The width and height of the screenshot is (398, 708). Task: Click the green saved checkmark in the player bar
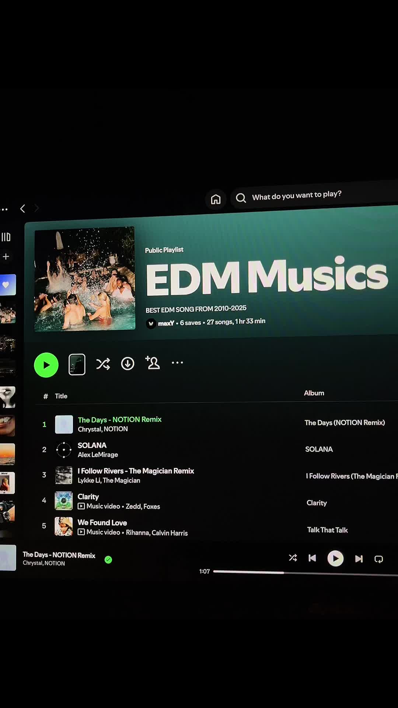point(108,560)
